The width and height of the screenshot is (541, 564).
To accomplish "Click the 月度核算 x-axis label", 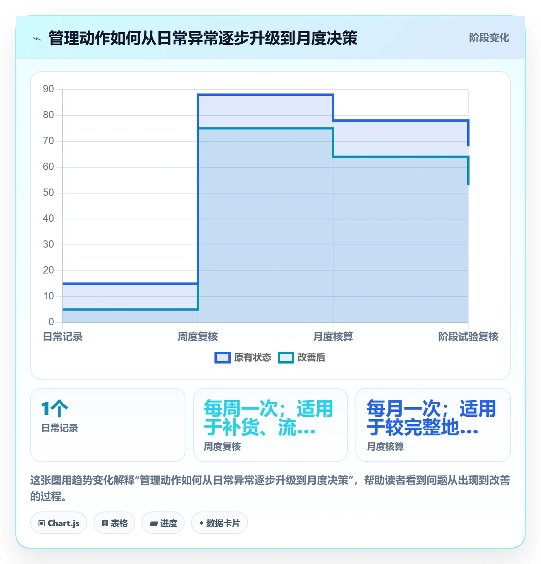I will [x=333, y=336].
